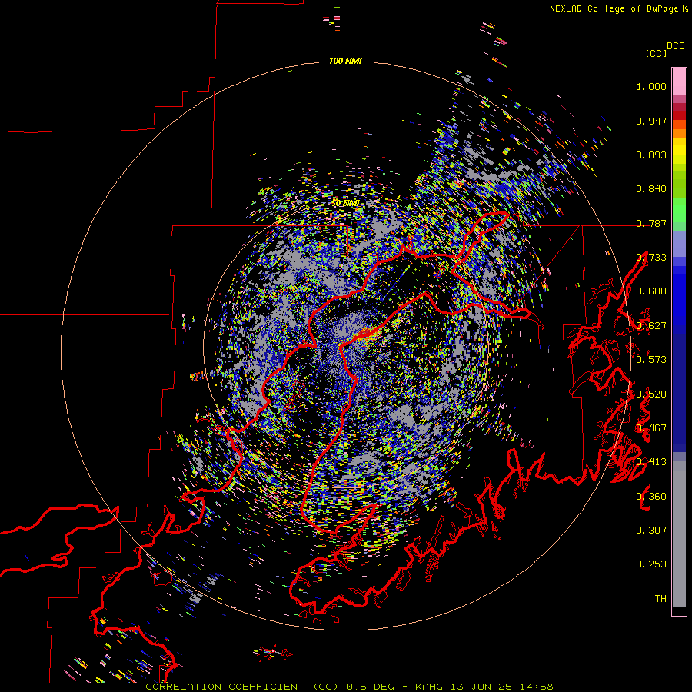Click the pink color band beside 1.000
Viewport: 692px width, 692px height.
tap(679, 82)
